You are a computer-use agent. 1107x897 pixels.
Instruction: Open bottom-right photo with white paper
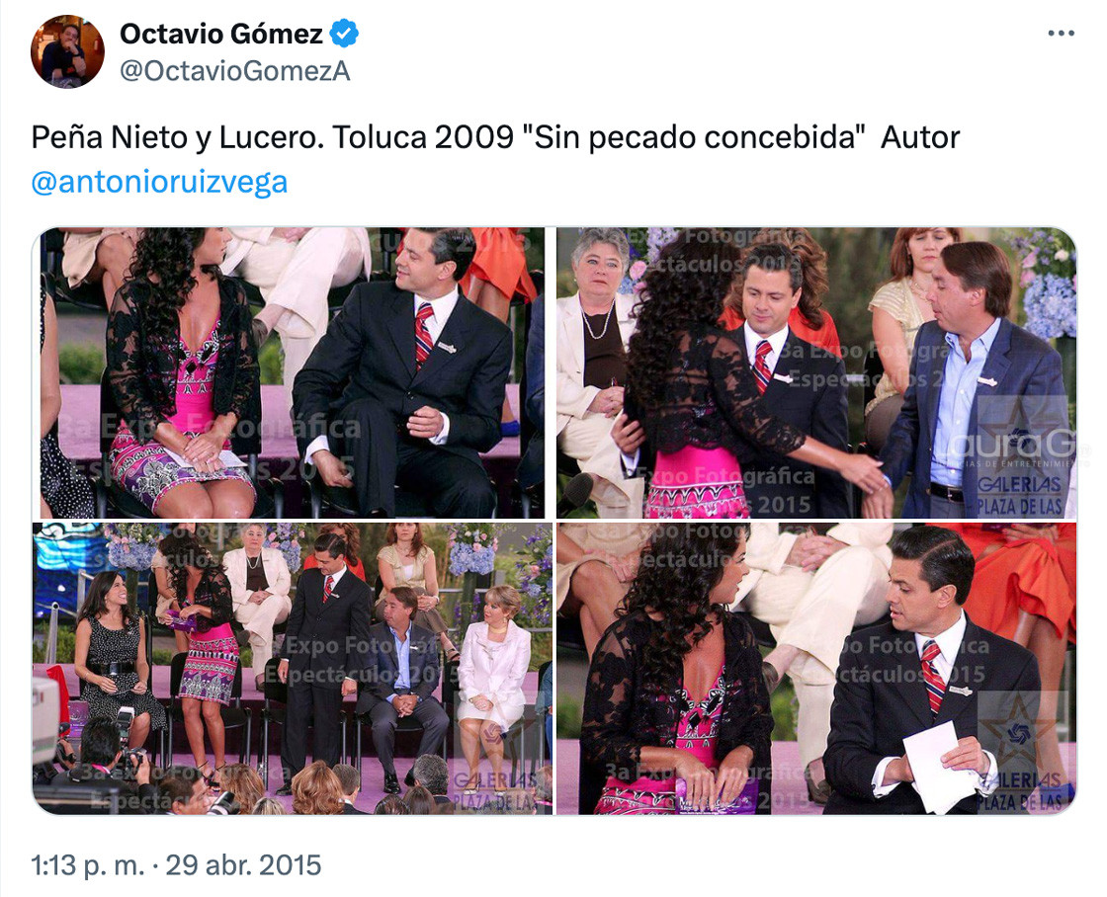816,669
